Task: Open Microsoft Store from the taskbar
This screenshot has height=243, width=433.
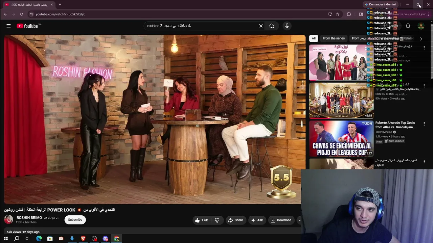Action: [50, 239]
